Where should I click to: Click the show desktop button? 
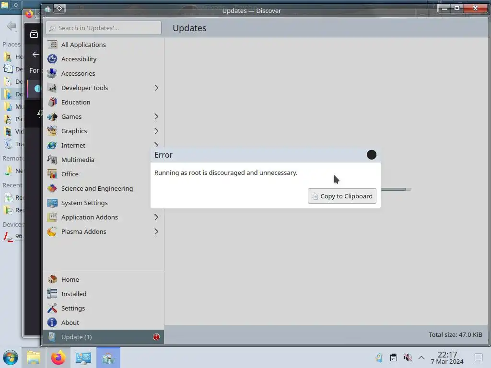pos(479,357)
